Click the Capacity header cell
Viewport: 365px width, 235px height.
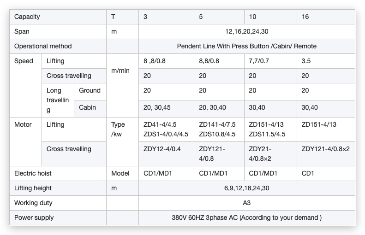coord(58,17)
